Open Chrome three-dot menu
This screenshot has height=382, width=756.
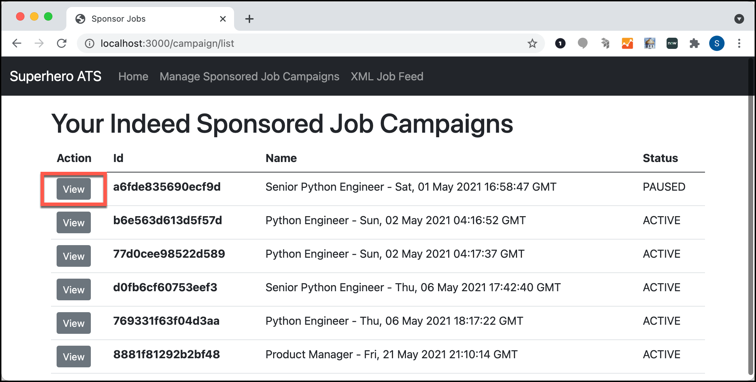(739, 43)
